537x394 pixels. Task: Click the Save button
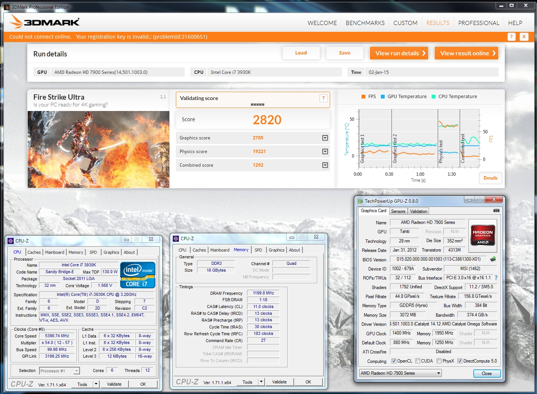[x=345, y=53]
